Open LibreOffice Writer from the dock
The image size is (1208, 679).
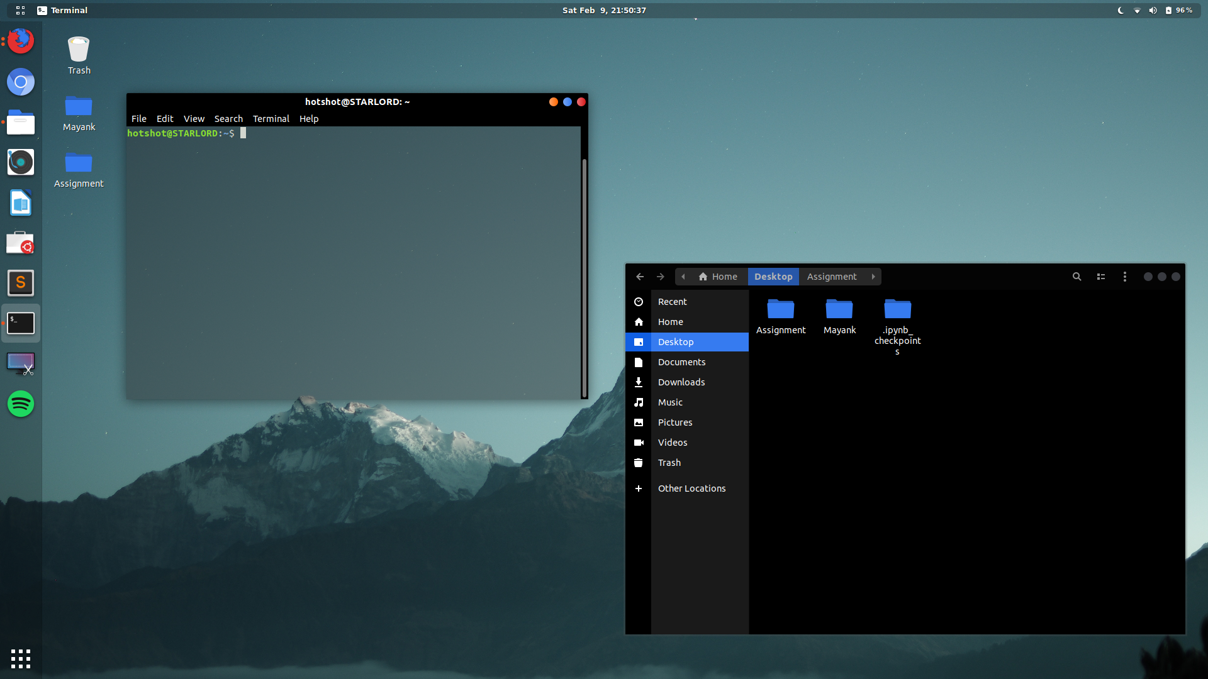point(20,202)
